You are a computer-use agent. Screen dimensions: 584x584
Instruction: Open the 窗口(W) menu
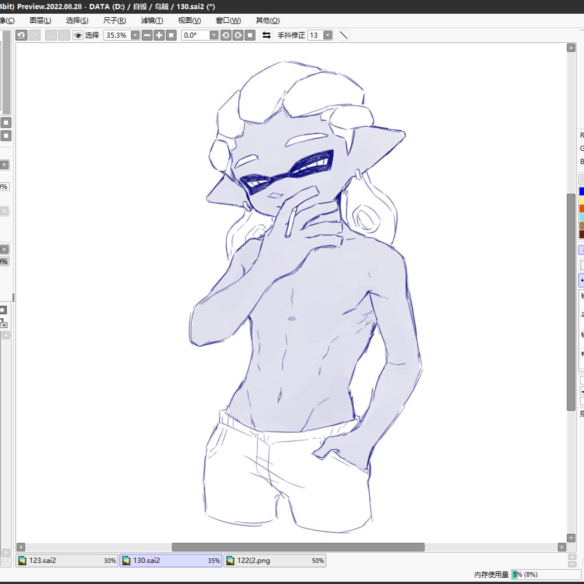[229, 21]
